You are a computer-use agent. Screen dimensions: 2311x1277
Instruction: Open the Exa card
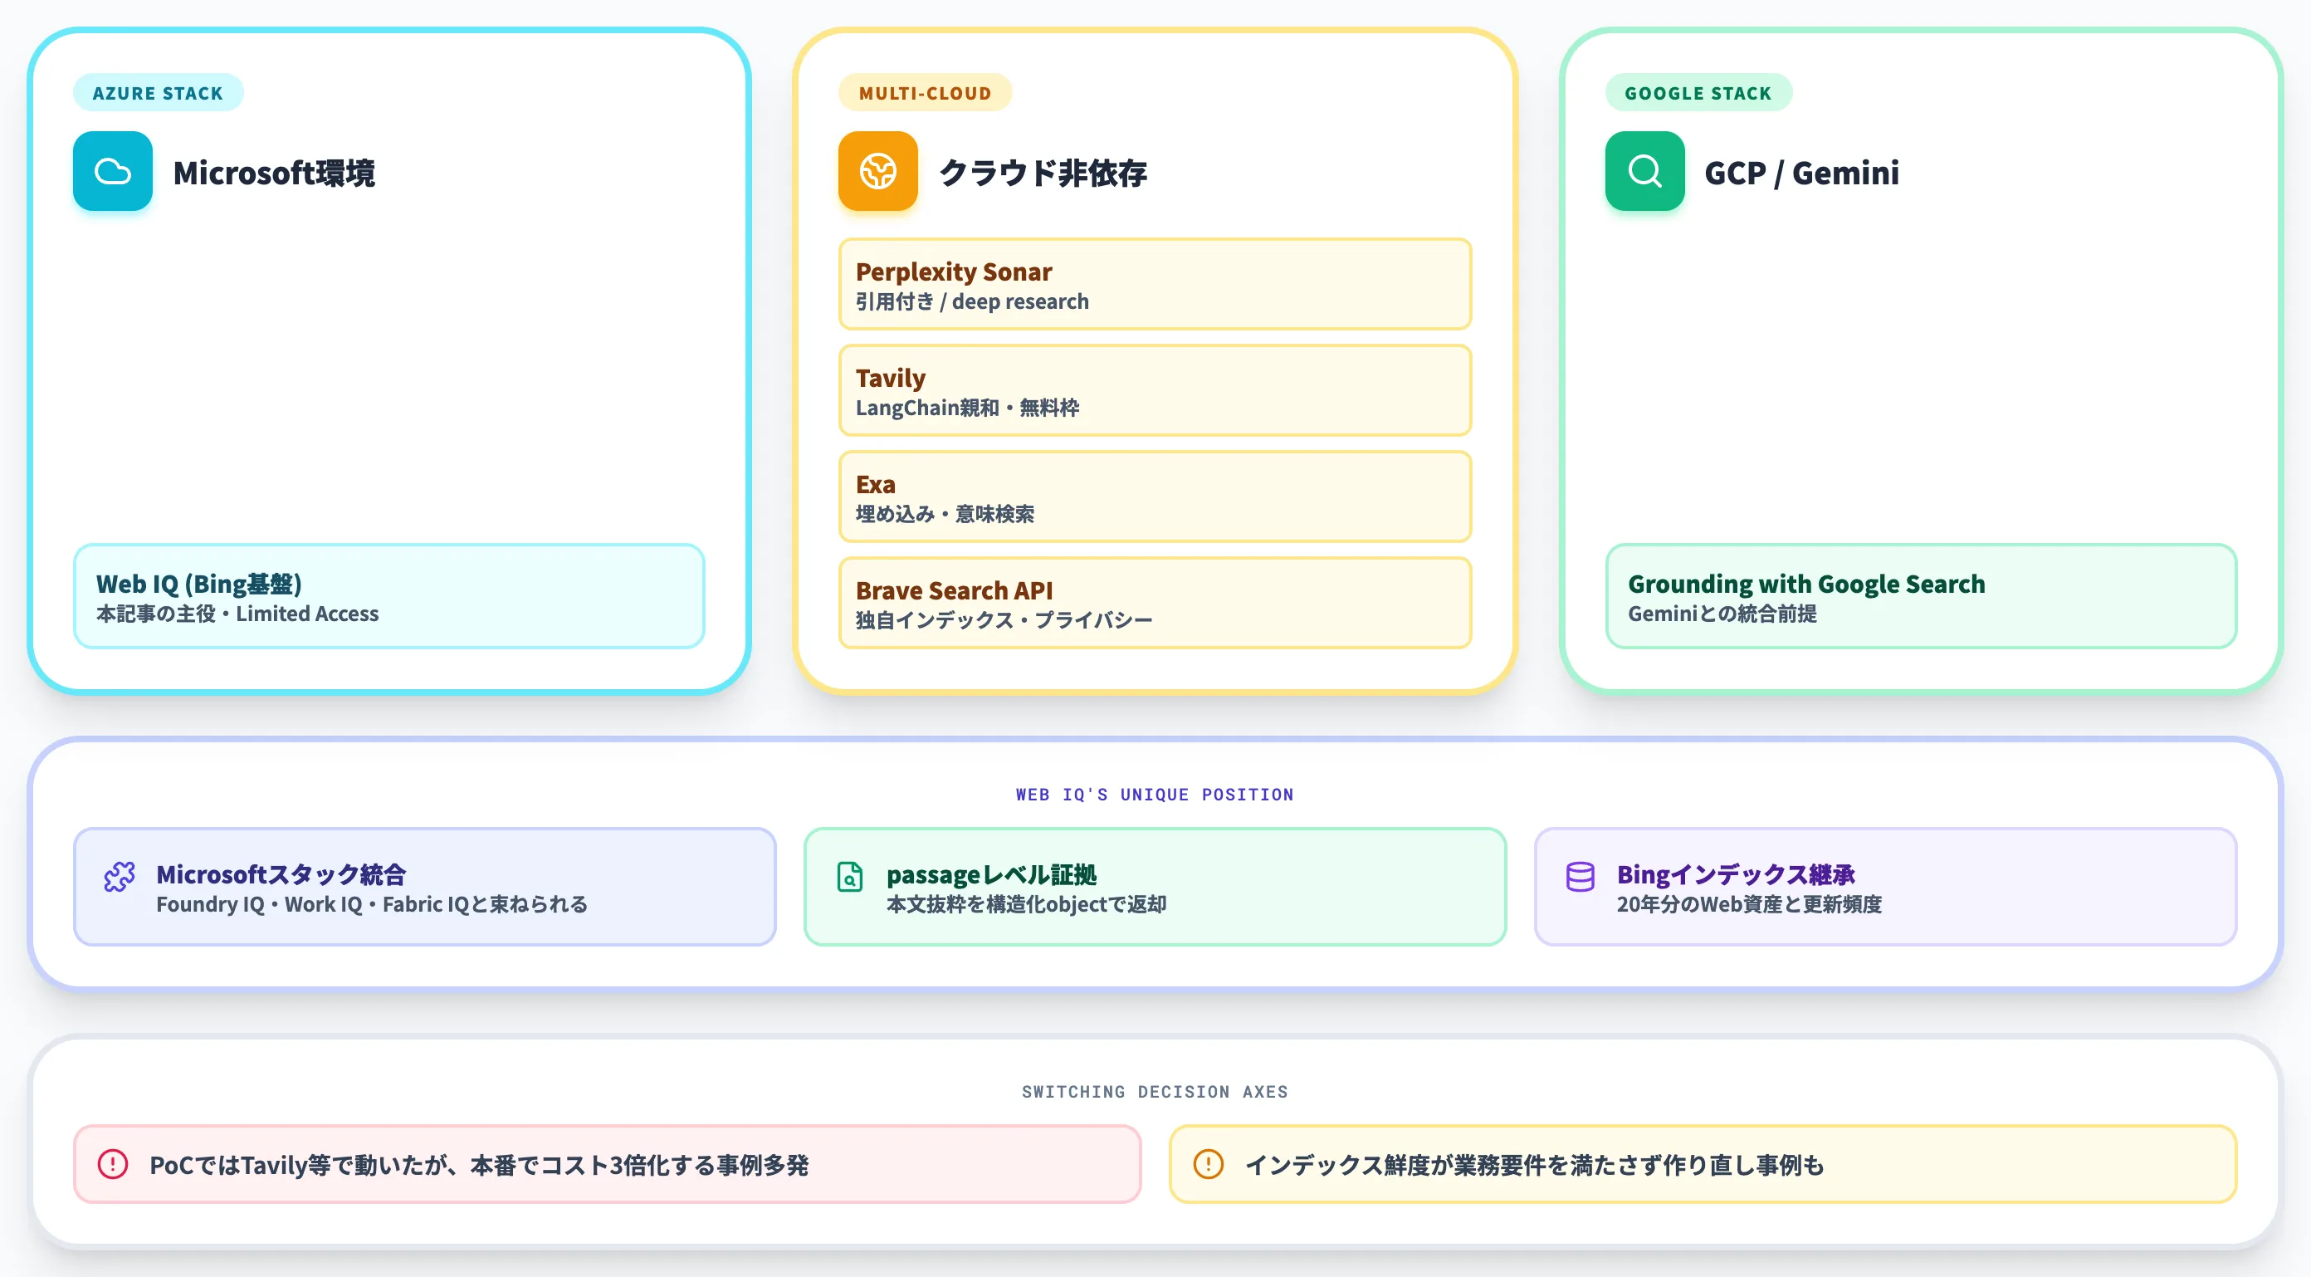(1155, 497)
